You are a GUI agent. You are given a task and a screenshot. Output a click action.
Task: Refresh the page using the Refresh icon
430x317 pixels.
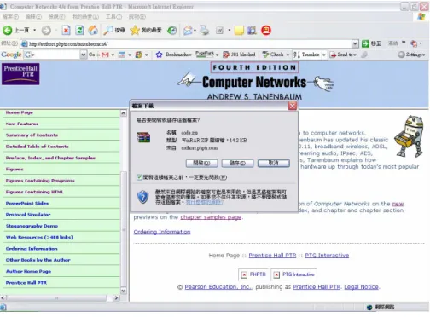point(79,30)
